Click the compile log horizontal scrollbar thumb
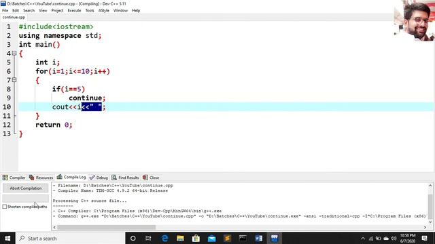 [106, 227]
